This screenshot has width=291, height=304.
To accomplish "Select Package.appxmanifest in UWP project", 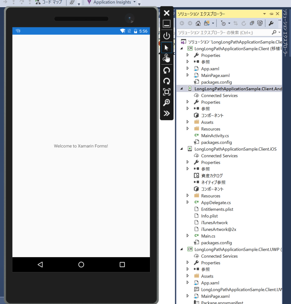I will coord(222,302).
